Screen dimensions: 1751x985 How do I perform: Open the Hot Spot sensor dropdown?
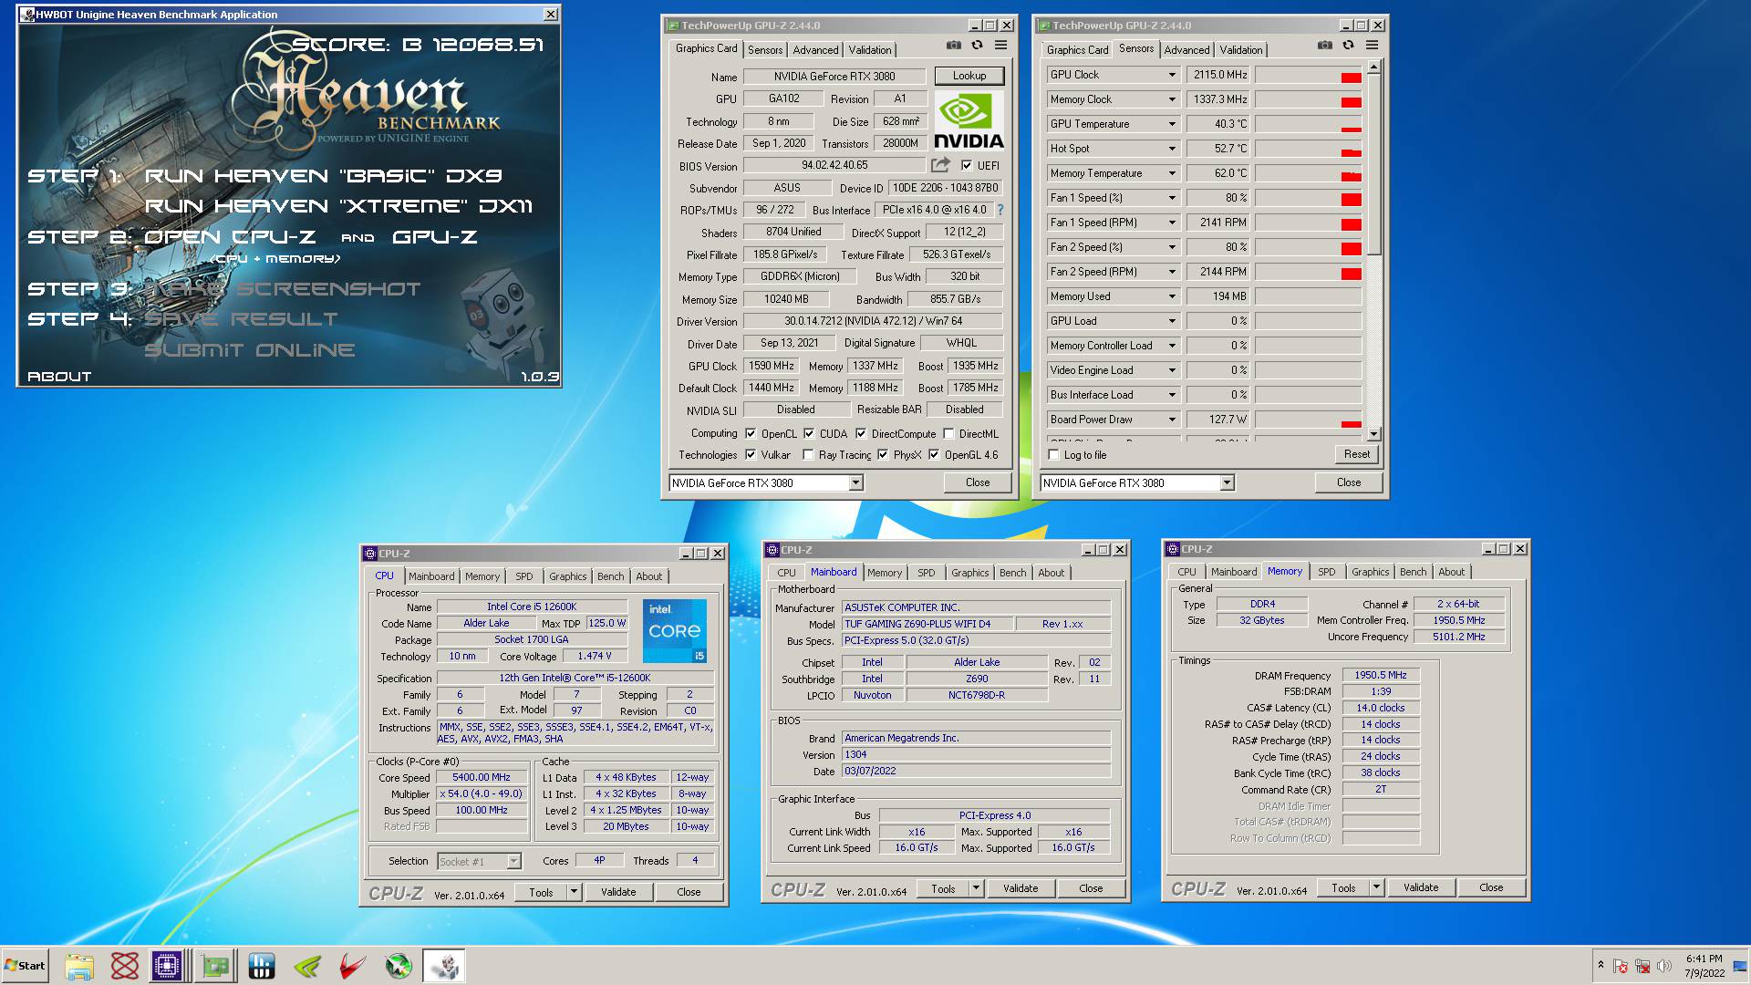tap(1172, 149)
